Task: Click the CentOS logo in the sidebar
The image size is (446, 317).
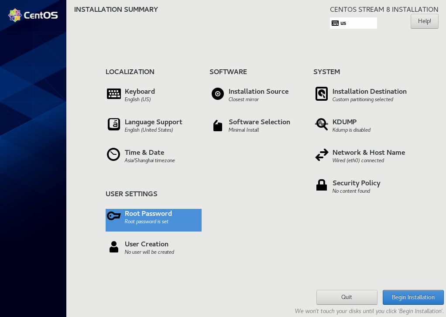Action: coord(33,15)
